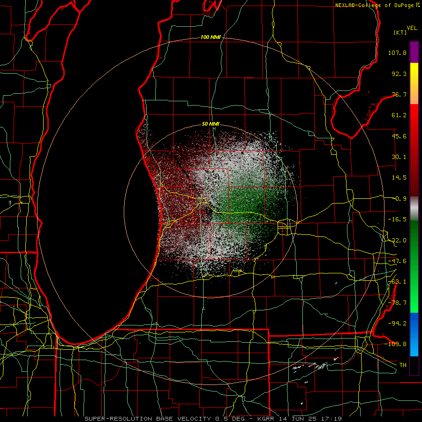Viewport: 422px width, 422px height.
Task: Select the 30.1 scale value
Action: click(x=399, y=157)
